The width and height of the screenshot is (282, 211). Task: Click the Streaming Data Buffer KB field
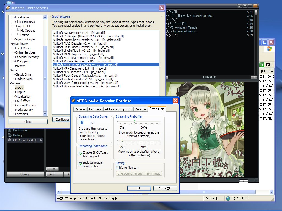84,123
